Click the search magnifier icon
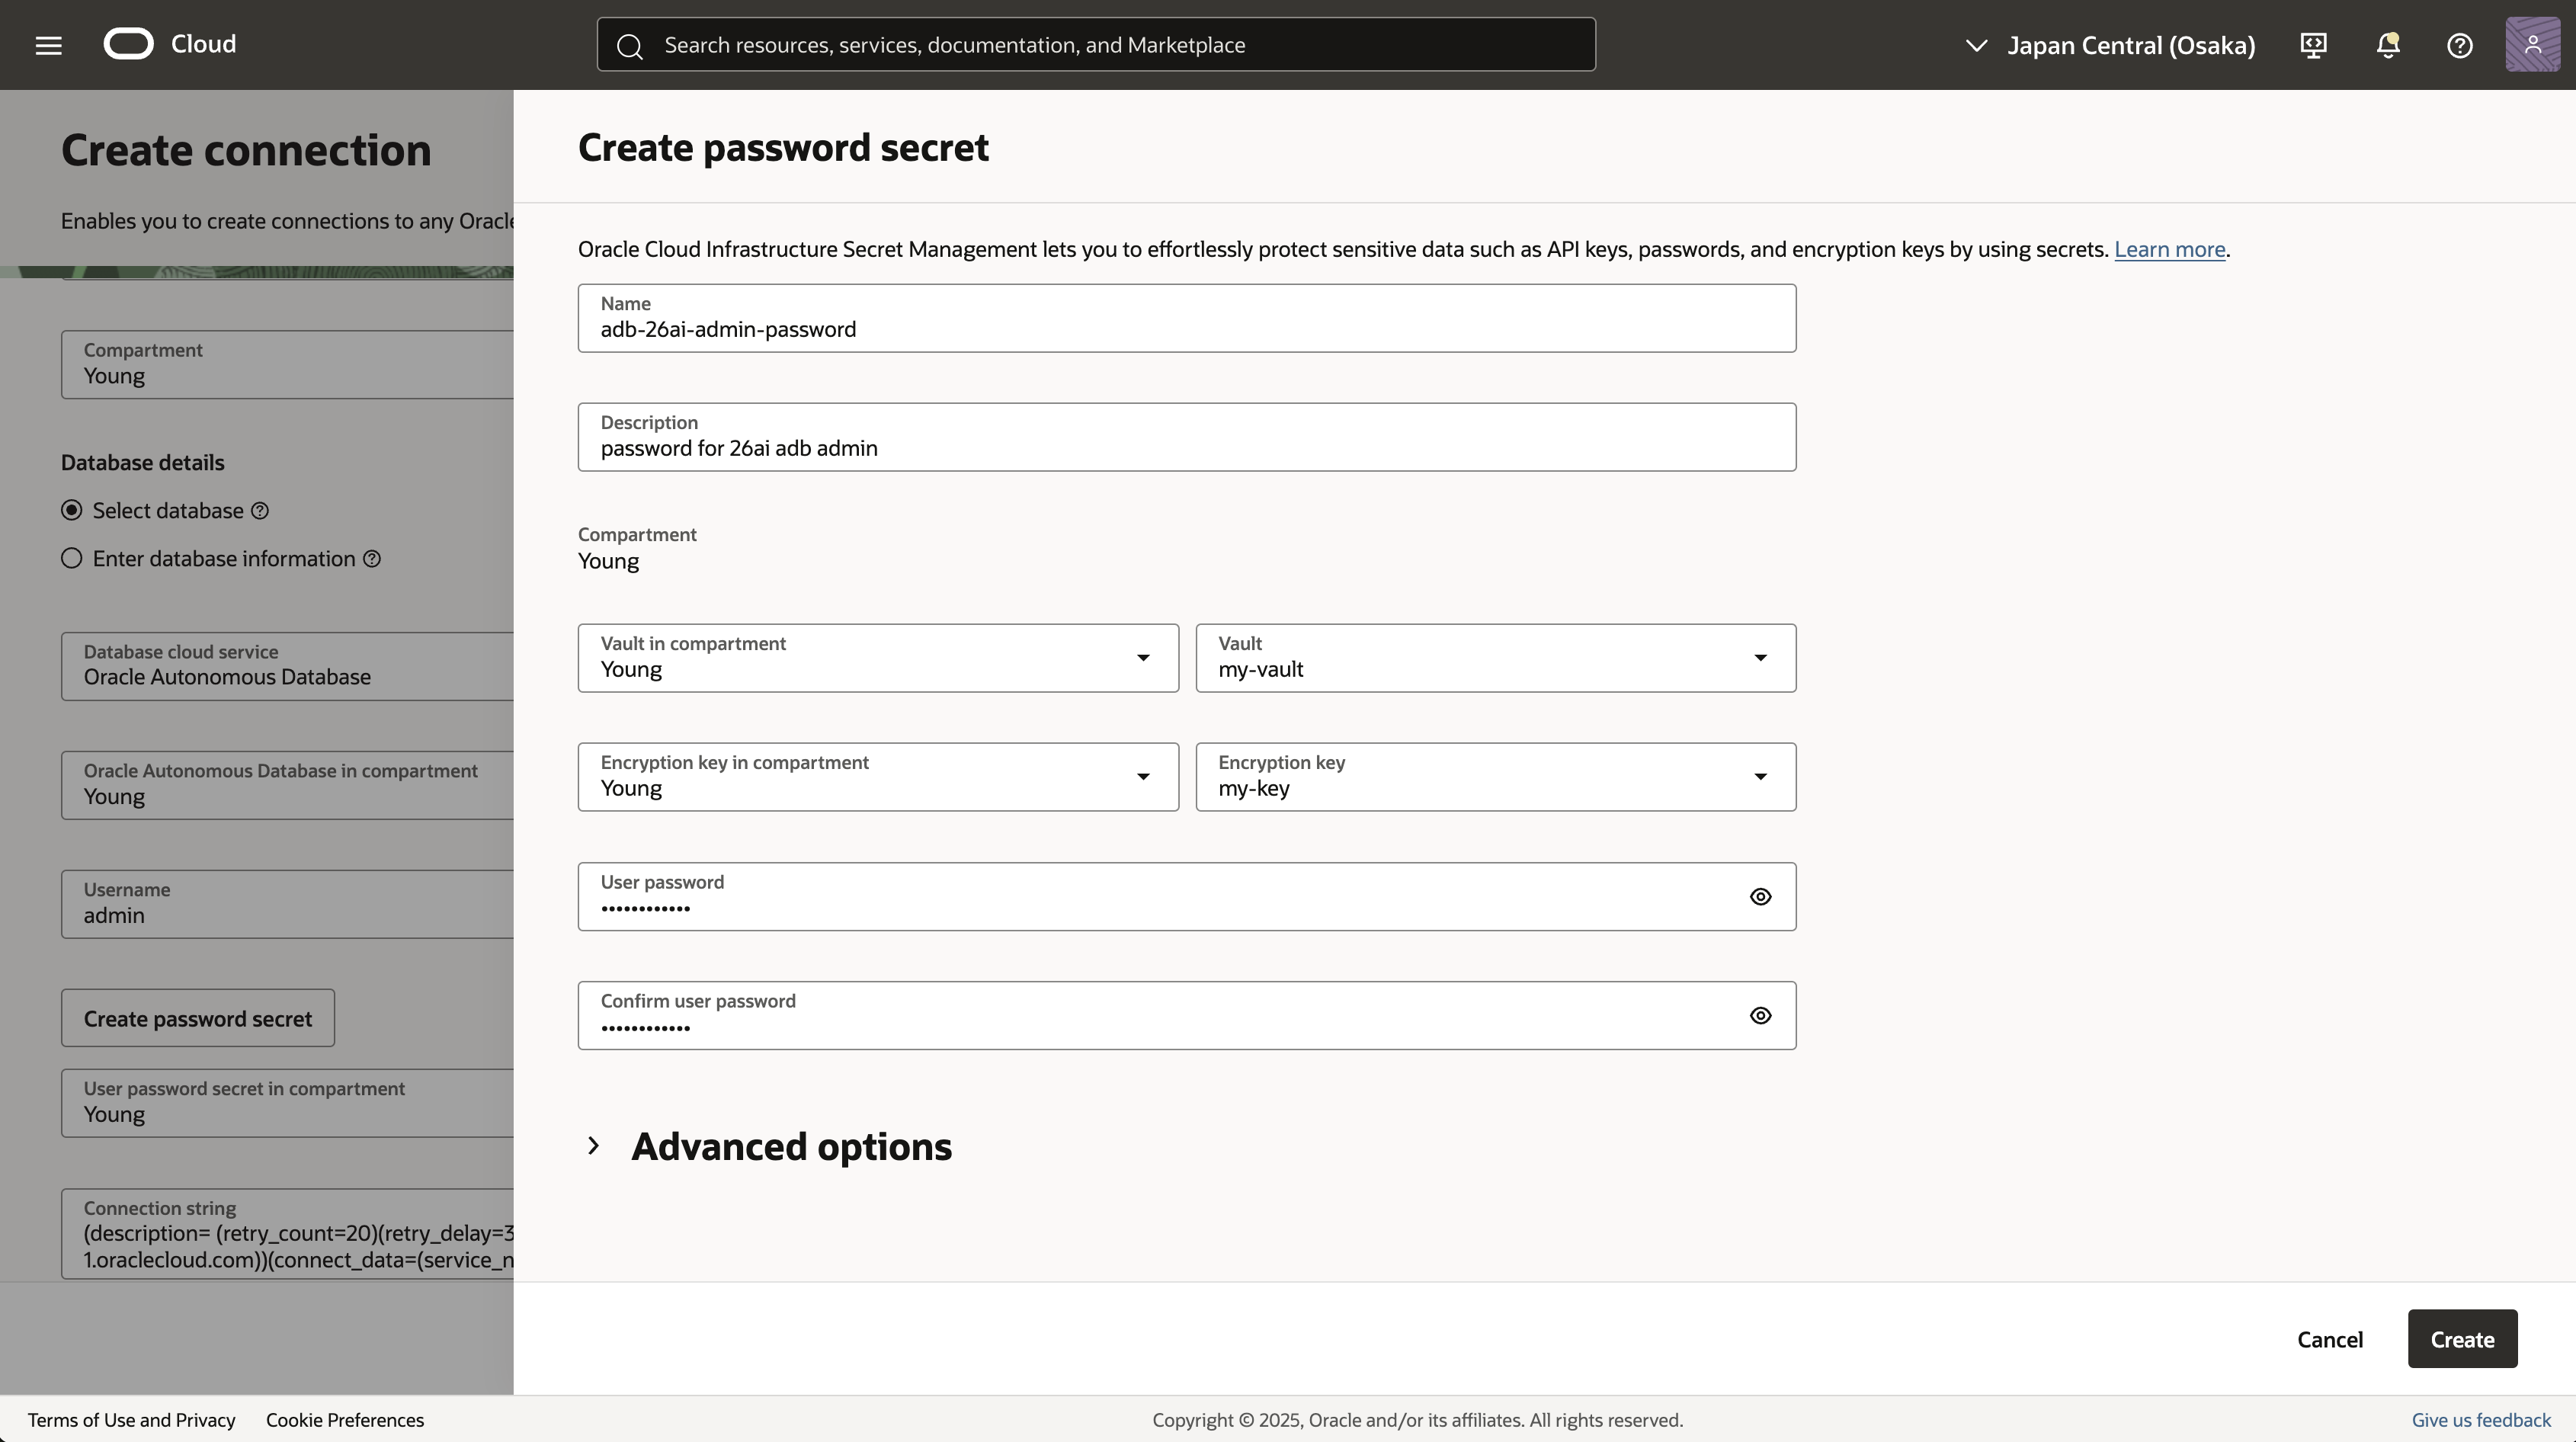Screen dimensions: 2576x1442 629,46
